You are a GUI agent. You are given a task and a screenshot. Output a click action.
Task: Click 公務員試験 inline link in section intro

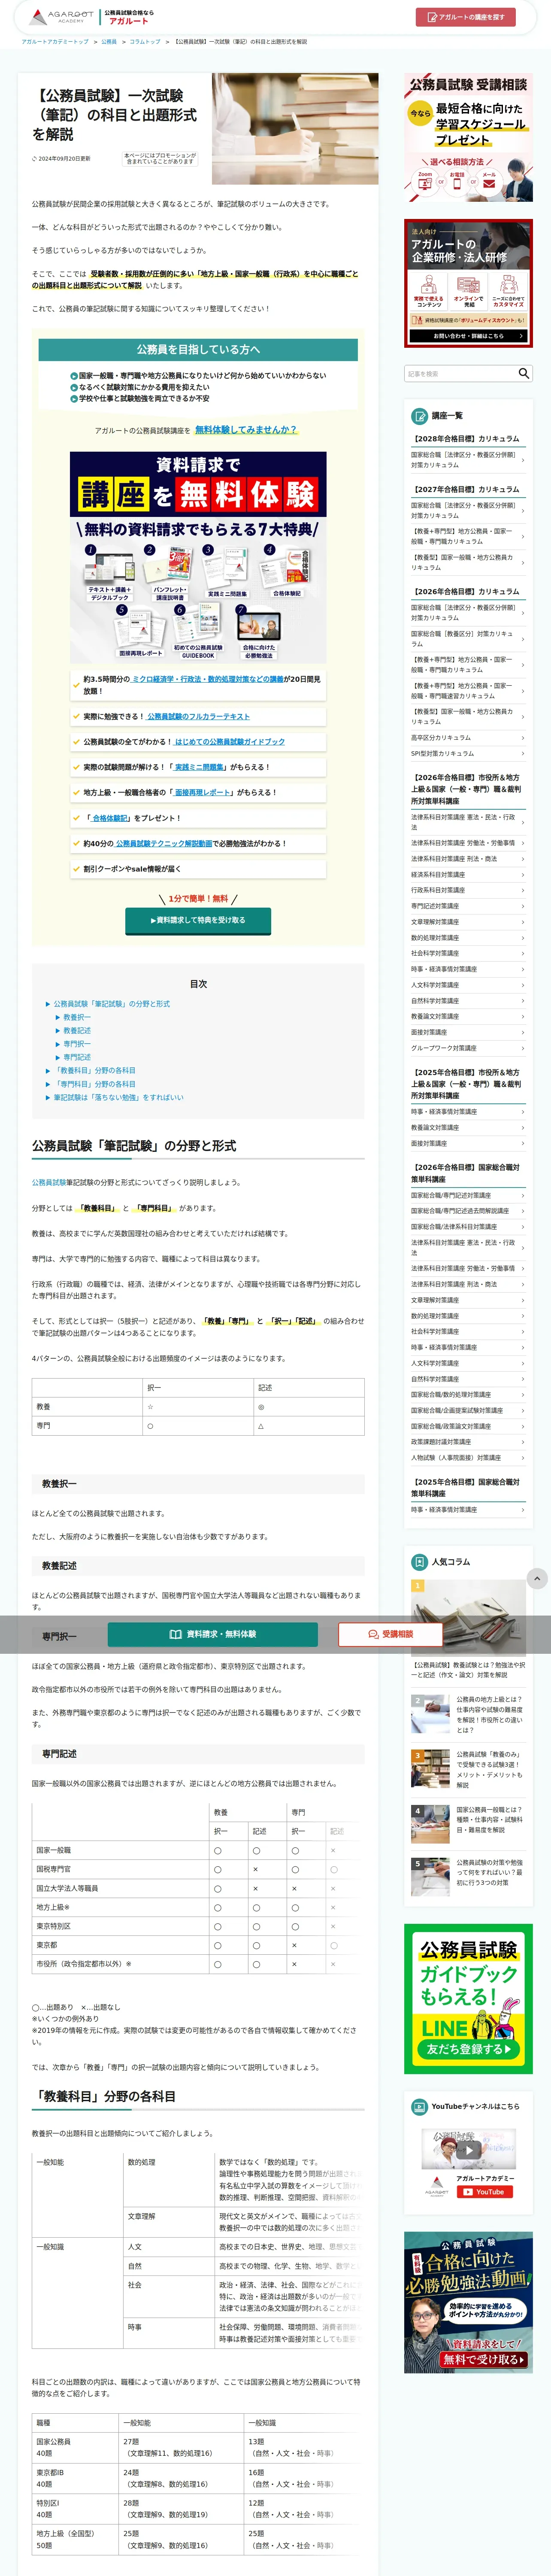49,1182
